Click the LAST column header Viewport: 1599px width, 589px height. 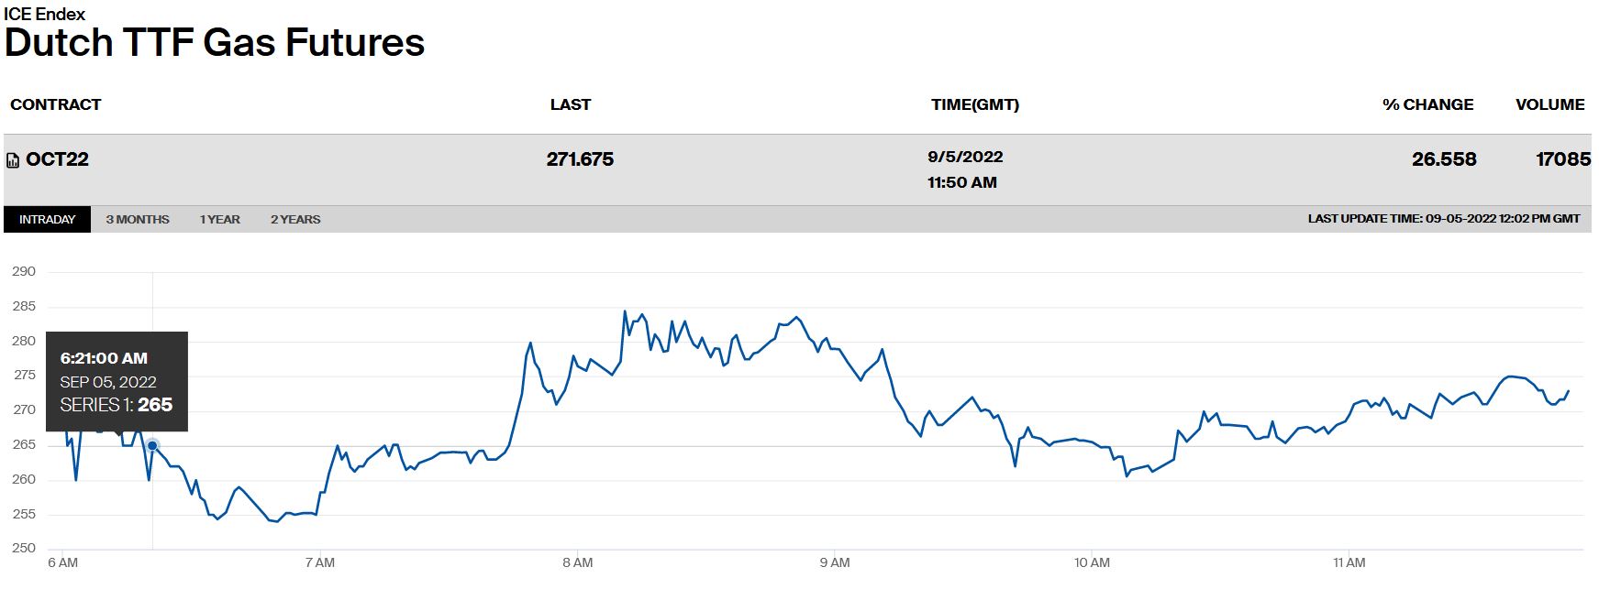[x=570, y=104]
